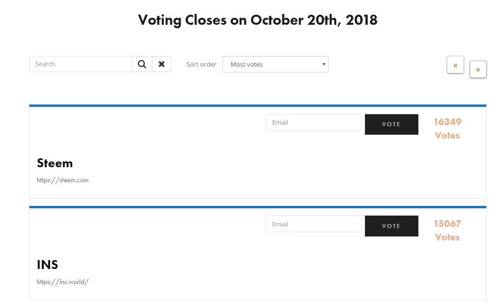Click the INS entry title
This screenshot has width=504, height=305.
pos(47,265)
